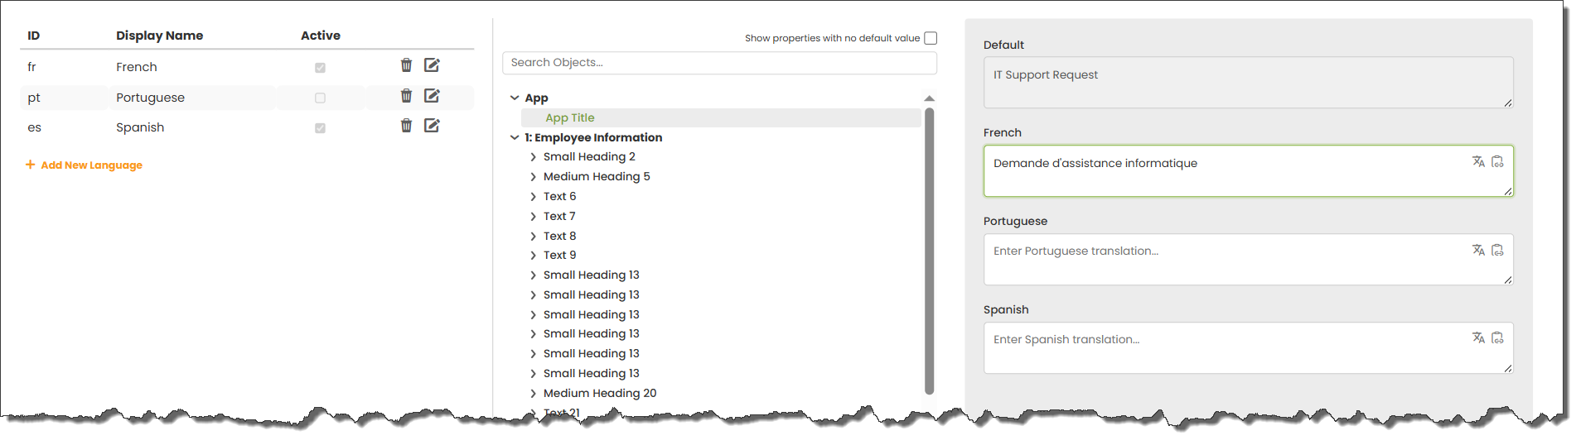Select Text 7 in the object tree
1576x445 pixels.
(559, 217)
